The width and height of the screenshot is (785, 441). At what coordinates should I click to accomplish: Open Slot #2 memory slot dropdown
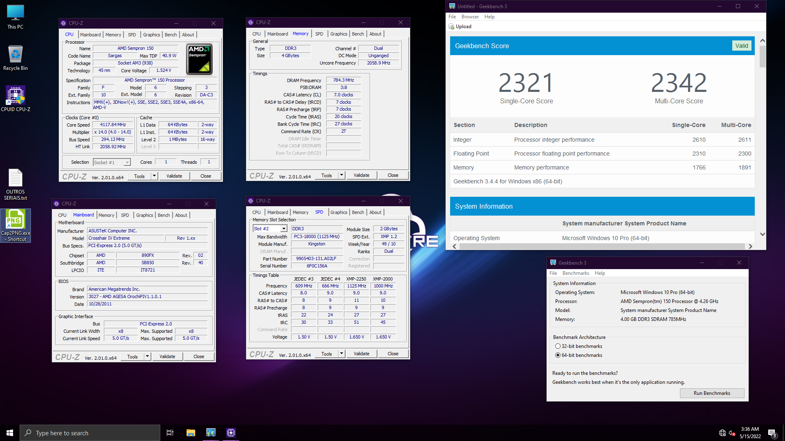(x=270, y=229)
